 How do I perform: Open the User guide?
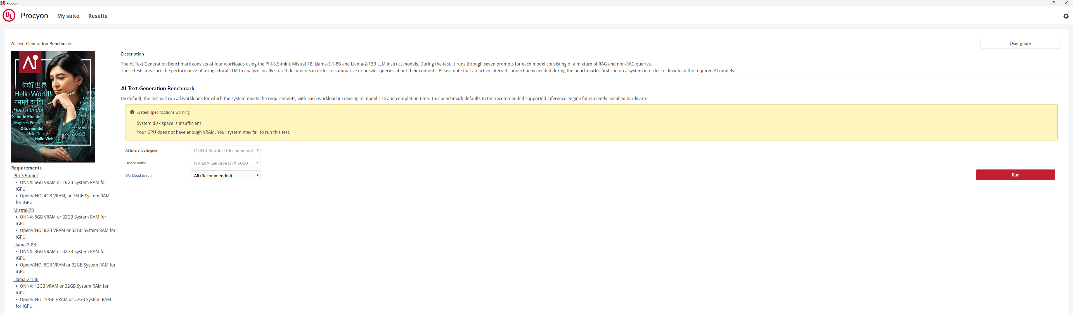(1020, 43)
